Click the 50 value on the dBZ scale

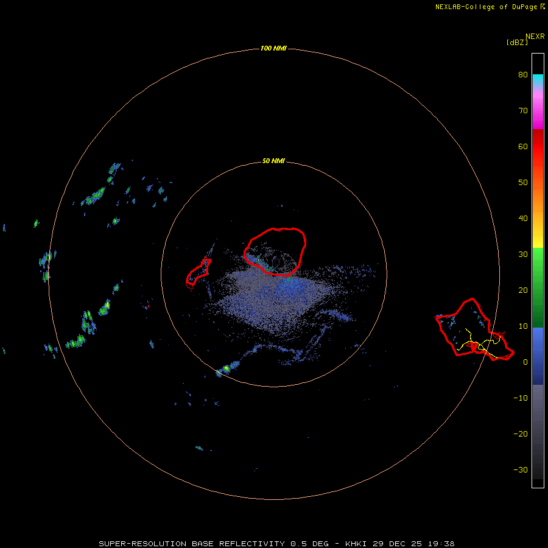tap(523, 183)
